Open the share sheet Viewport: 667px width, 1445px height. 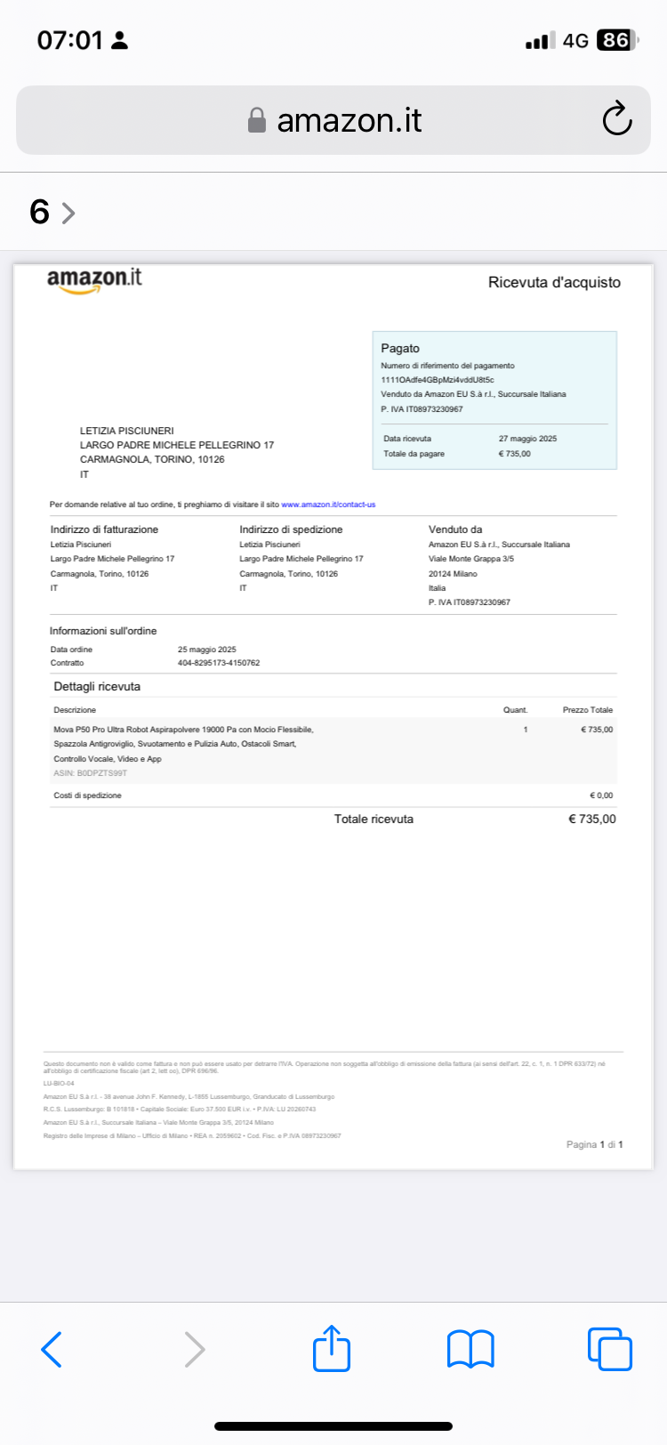pyautogui.click(x=332, y=1348)
